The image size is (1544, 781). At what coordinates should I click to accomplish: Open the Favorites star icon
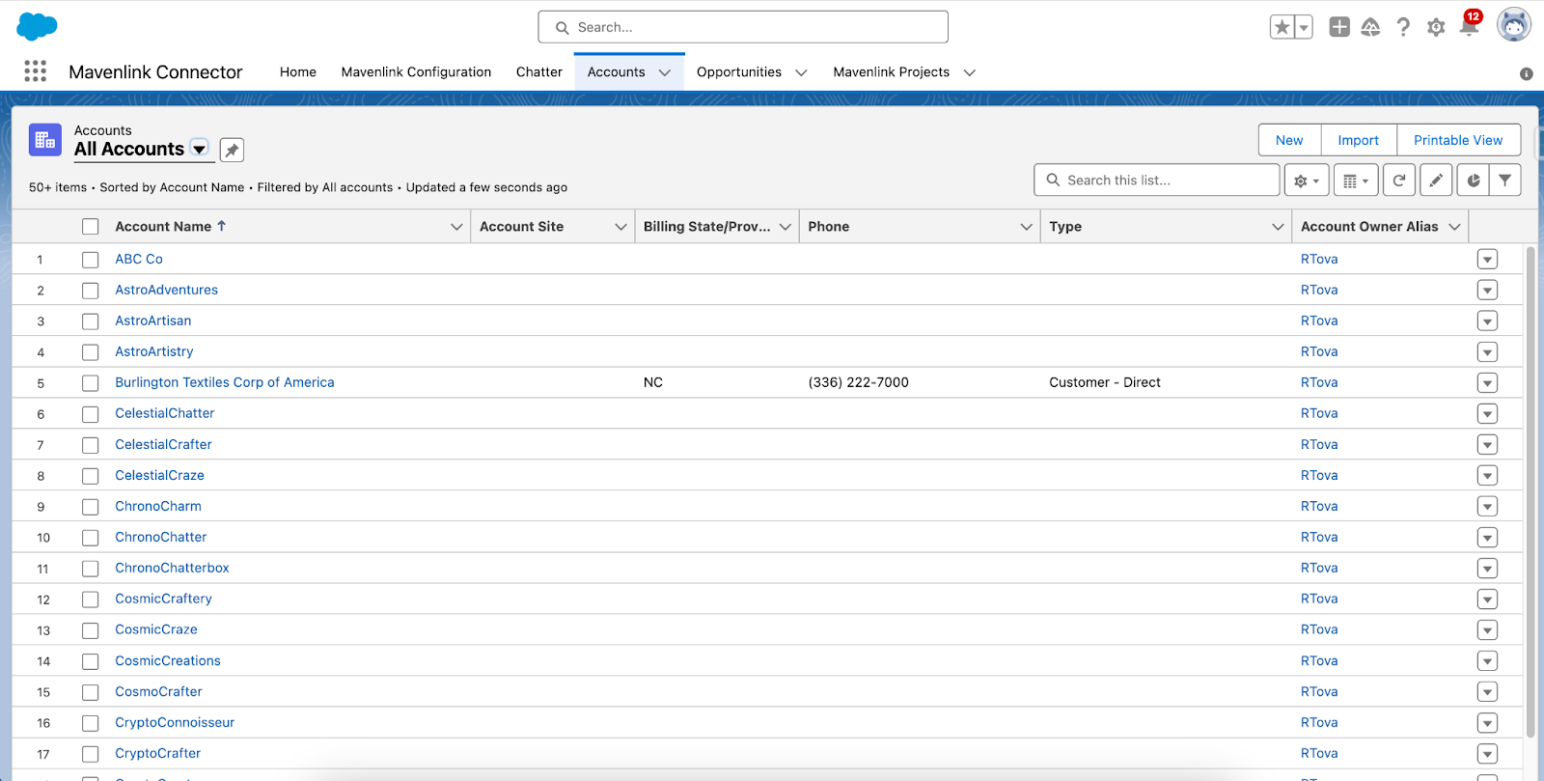pos(1282,27)
